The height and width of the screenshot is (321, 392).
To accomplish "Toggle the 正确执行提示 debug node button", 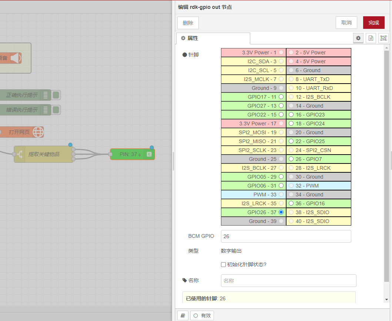I will [x=56, y=95].
